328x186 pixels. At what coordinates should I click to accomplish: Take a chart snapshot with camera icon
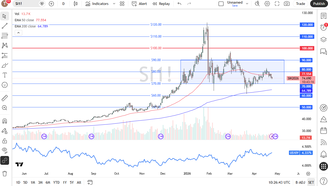tap(287, 4)
